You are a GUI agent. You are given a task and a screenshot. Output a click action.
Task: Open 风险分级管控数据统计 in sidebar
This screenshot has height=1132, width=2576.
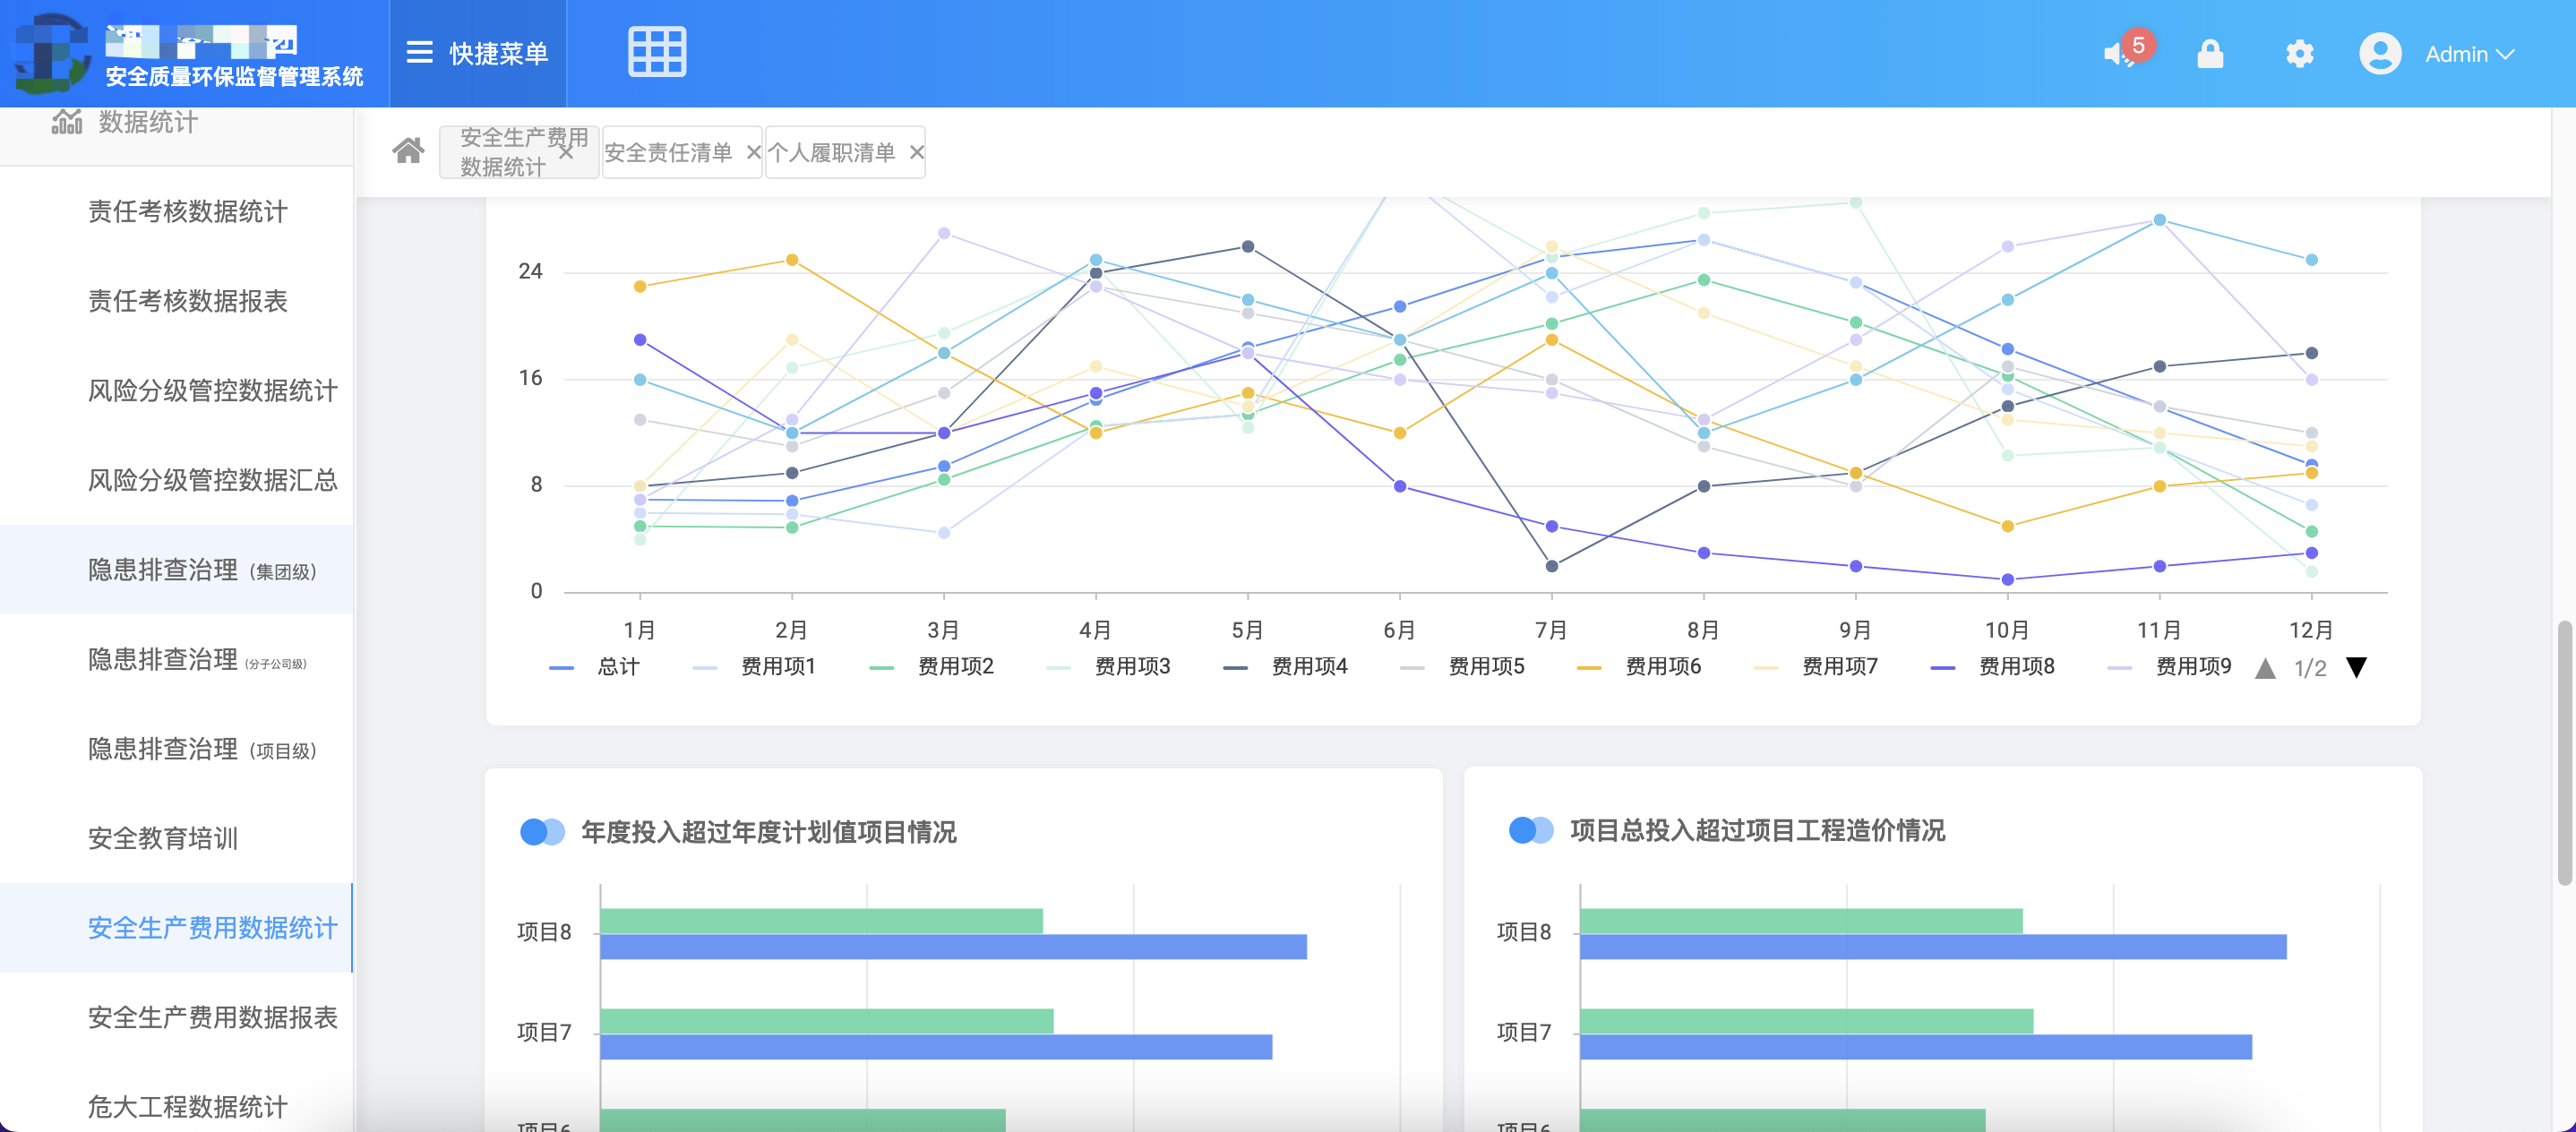(212, 391)
